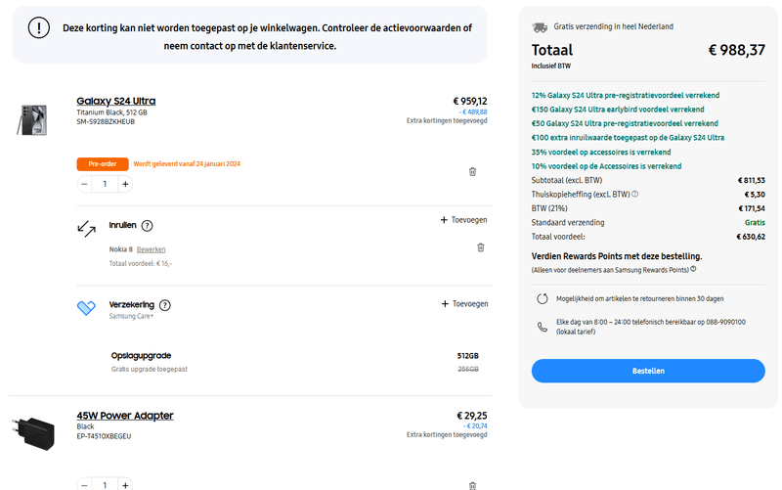Add Samsung Care+ insurance via Toevoegen
Screen dimensions: 782x490
pos(463,304)
